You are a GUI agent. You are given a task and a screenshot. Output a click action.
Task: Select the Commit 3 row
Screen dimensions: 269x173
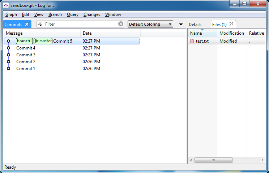coord(26,55)
